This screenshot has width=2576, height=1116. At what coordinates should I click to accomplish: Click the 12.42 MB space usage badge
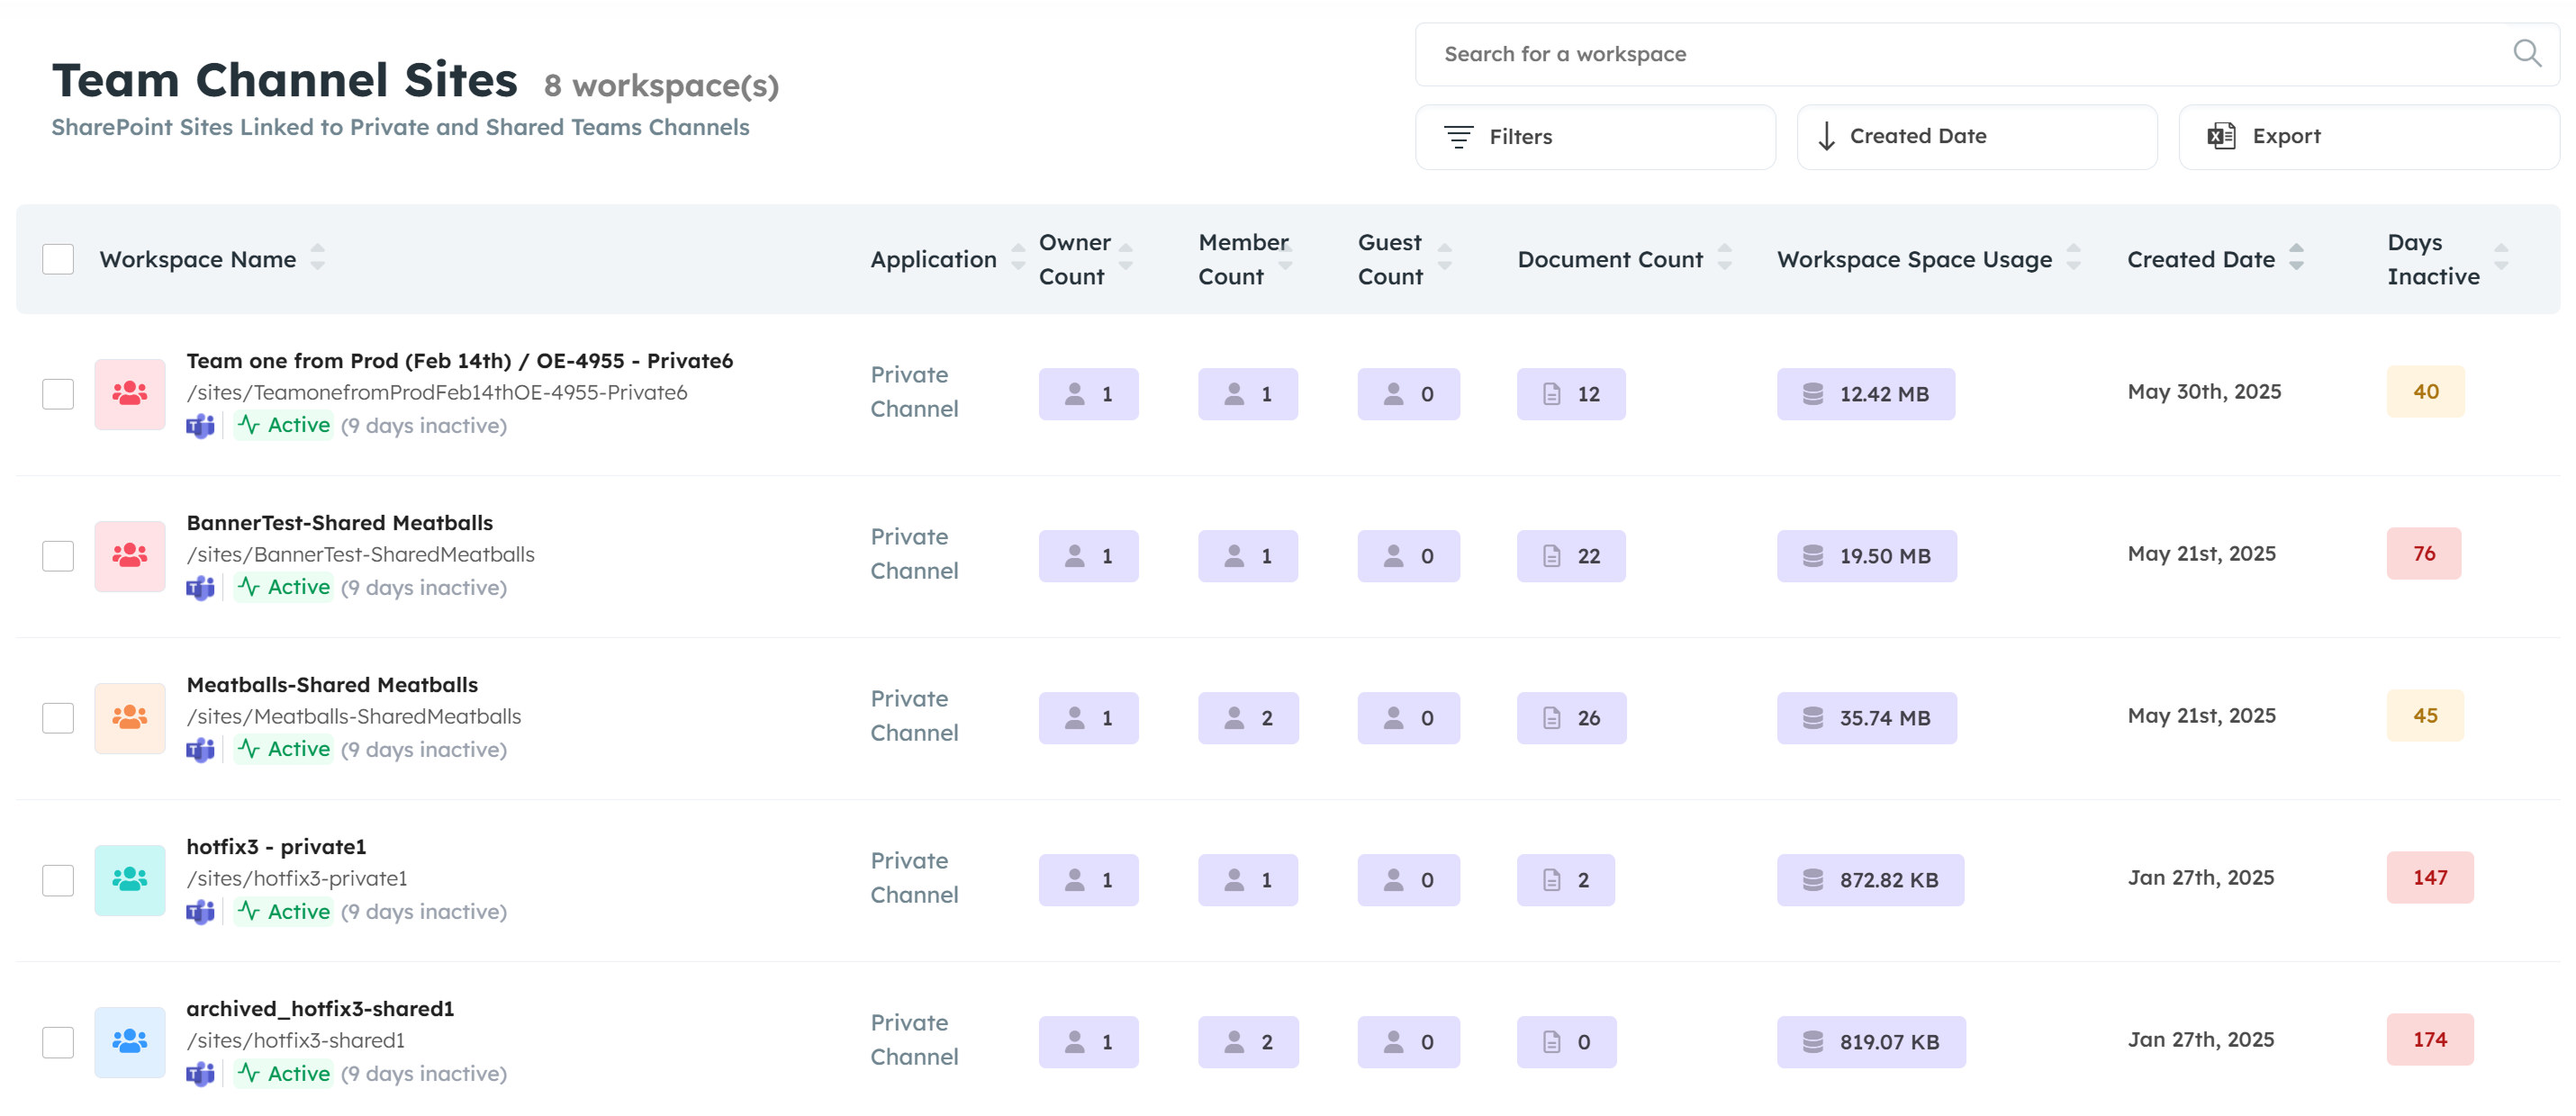tap(1866, 394)
